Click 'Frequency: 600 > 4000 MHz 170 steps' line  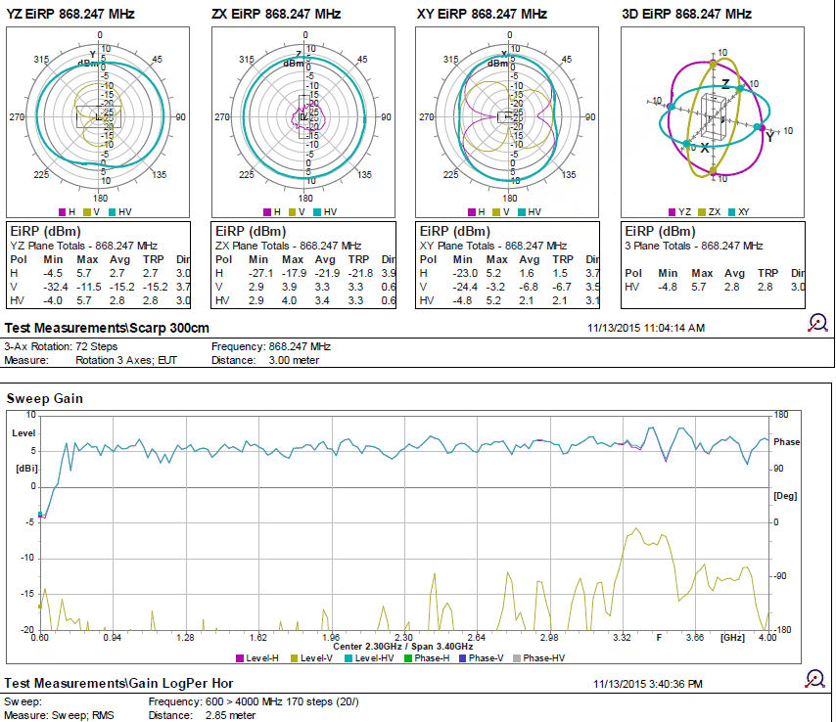point(254,701)
